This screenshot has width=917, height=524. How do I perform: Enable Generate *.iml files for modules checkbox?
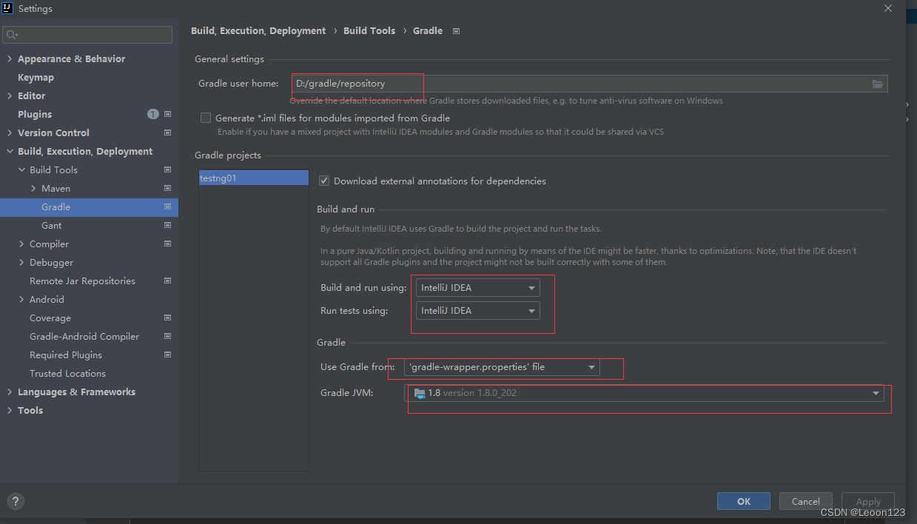click(206, 118)
